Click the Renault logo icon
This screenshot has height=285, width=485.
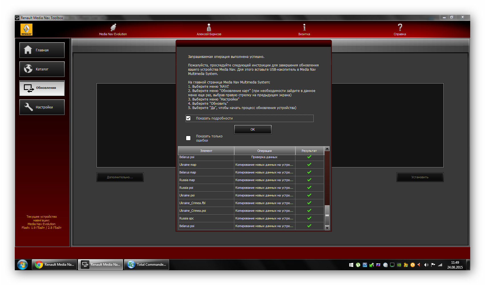(26, 30)
